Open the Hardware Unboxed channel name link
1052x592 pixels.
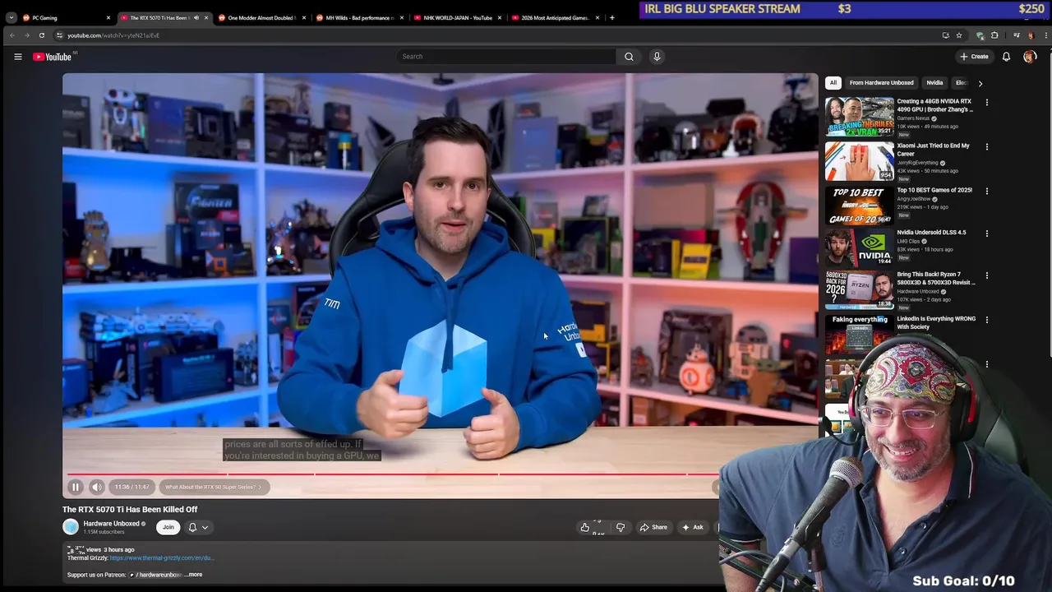point(111,524)
